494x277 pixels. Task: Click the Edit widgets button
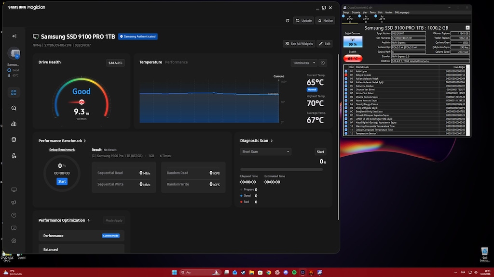tap(325, 44)
